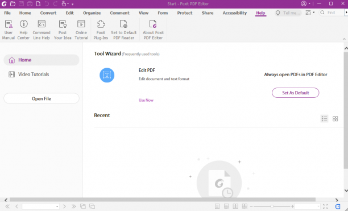Switch to the Share tab
Viewport: 348px width, 211px height.
point(208,13)
